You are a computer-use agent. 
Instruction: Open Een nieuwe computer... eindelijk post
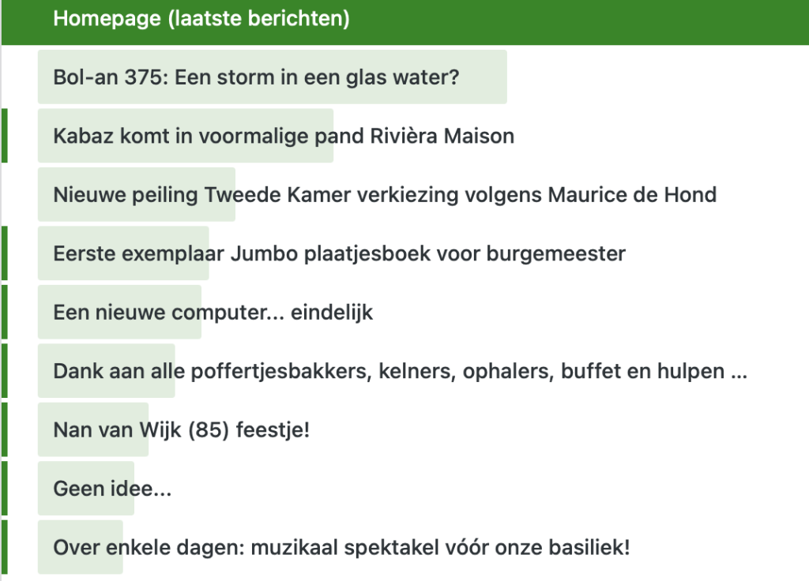click(x=213, y=313)
